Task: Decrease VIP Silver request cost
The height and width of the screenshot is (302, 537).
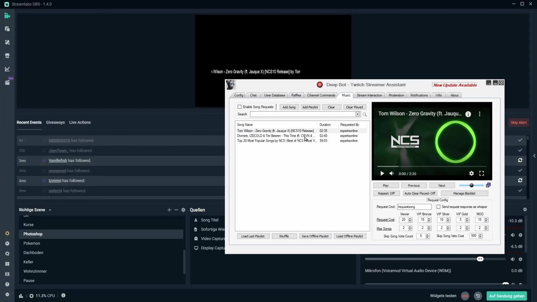Action: (x=448, y=221)
